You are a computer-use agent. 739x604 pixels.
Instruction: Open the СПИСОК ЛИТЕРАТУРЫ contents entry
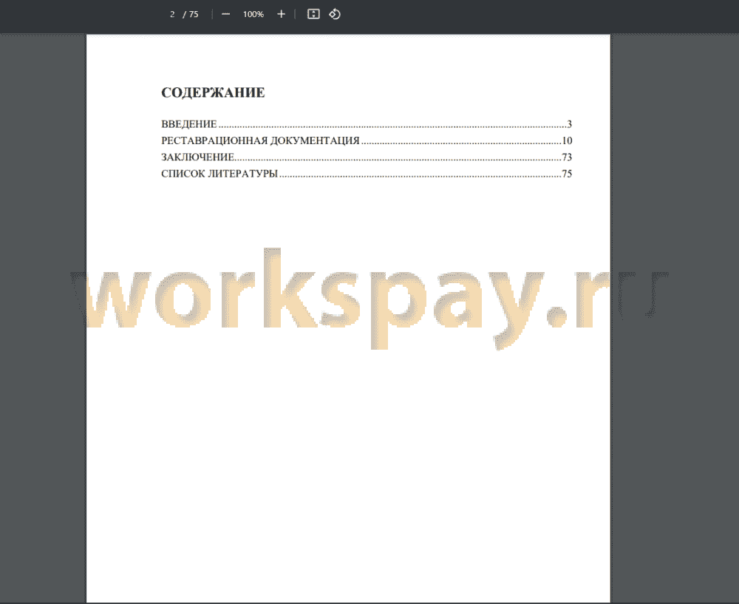point(367,174)
